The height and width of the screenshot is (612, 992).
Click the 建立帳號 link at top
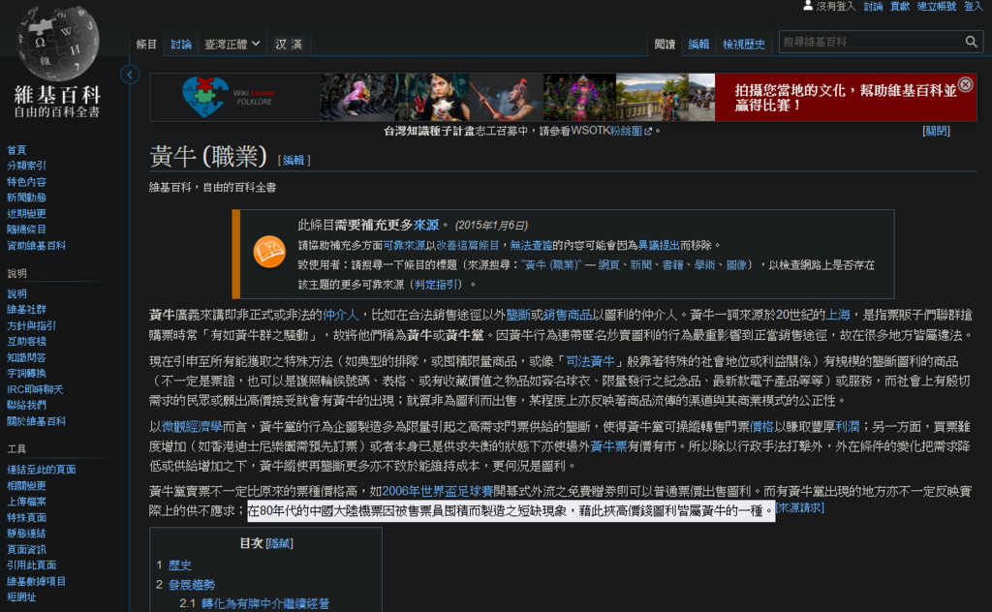[x=937, y=7]
